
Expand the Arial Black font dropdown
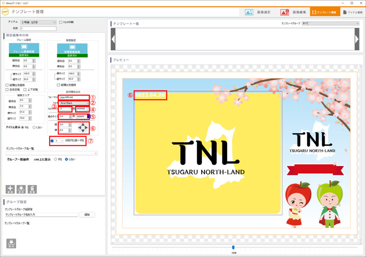pos(74,103)
